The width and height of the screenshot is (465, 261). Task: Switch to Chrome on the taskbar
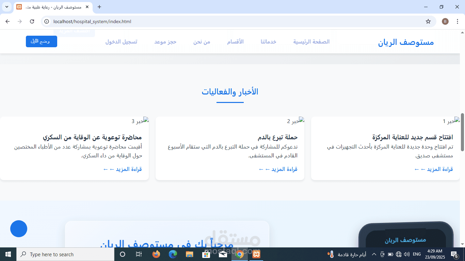click(x=240, y=254)
